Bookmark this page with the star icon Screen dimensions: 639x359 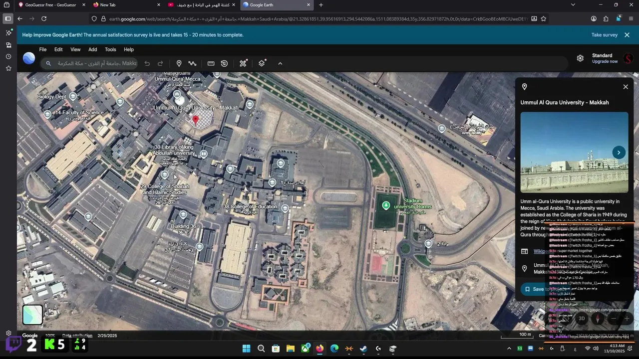point(544,18)
